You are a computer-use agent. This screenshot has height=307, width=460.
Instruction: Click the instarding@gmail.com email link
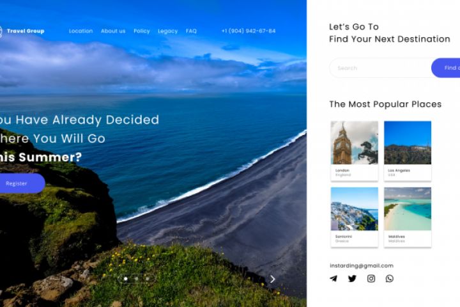pyautogui.click(x=362, y=265)
